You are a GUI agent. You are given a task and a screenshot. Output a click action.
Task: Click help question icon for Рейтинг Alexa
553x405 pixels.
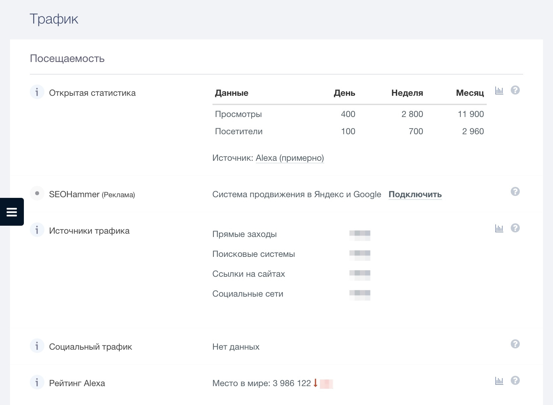coord(515,380)
